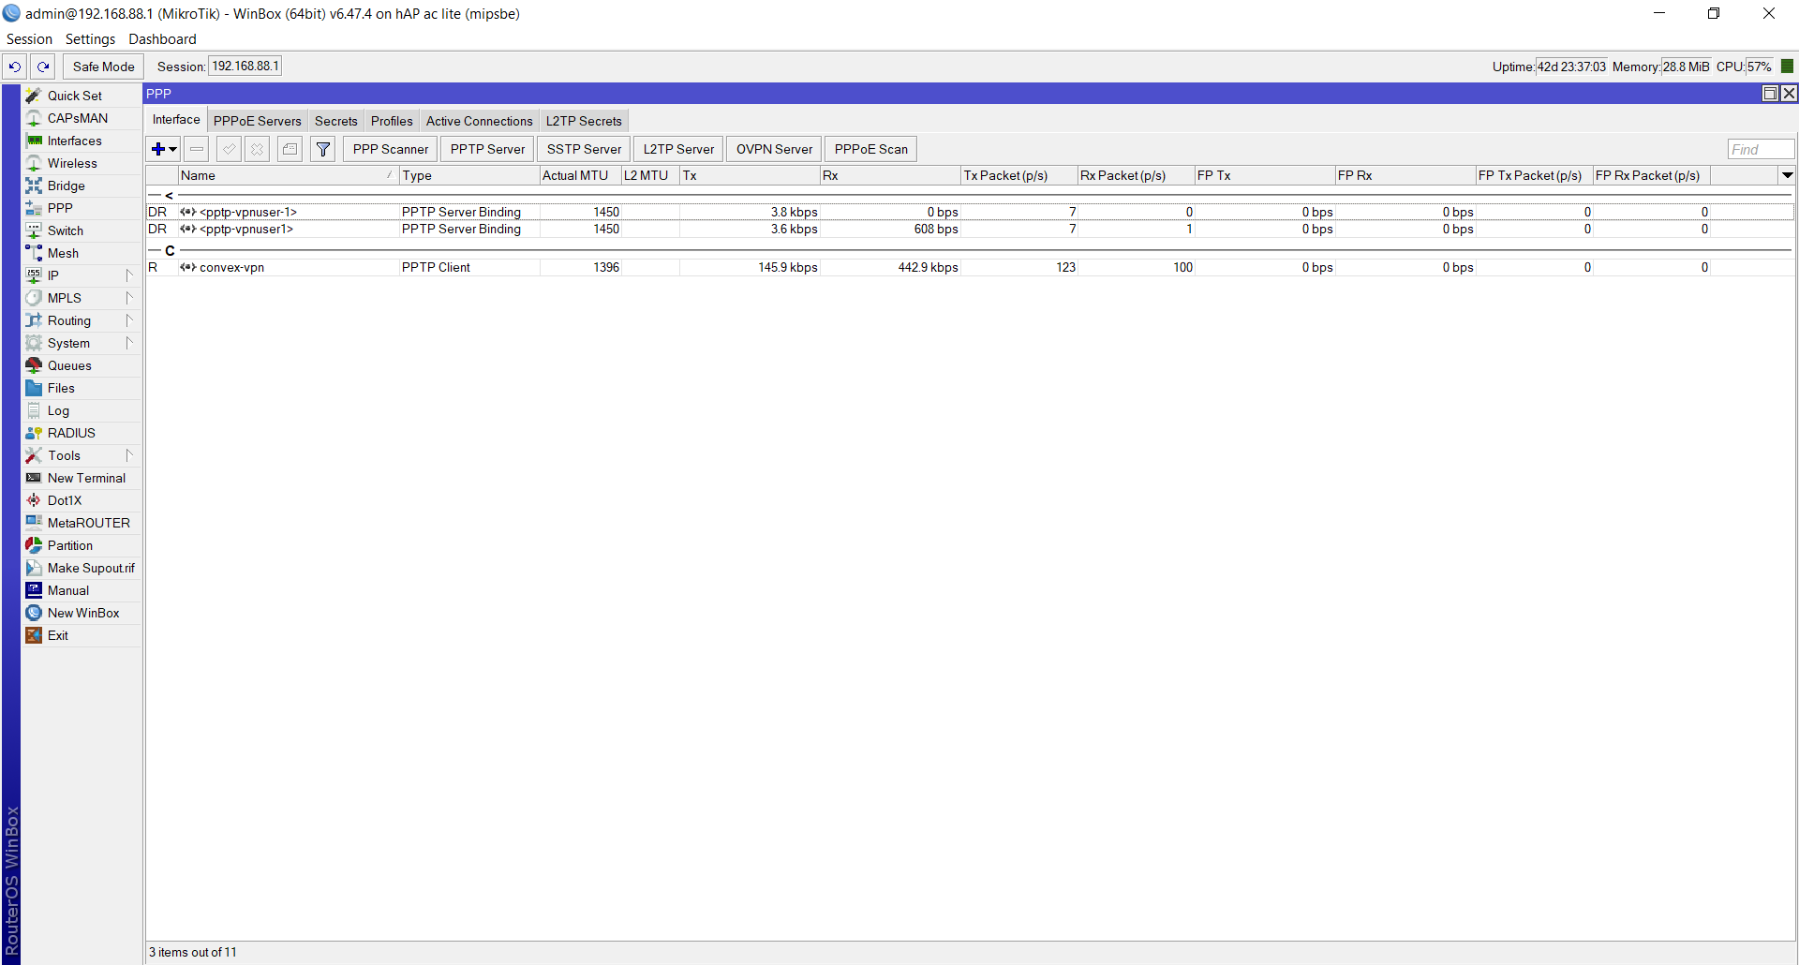Select the Interface tab
The height and width of the screenshot is (965, 1799).
(x=176, y=120)
